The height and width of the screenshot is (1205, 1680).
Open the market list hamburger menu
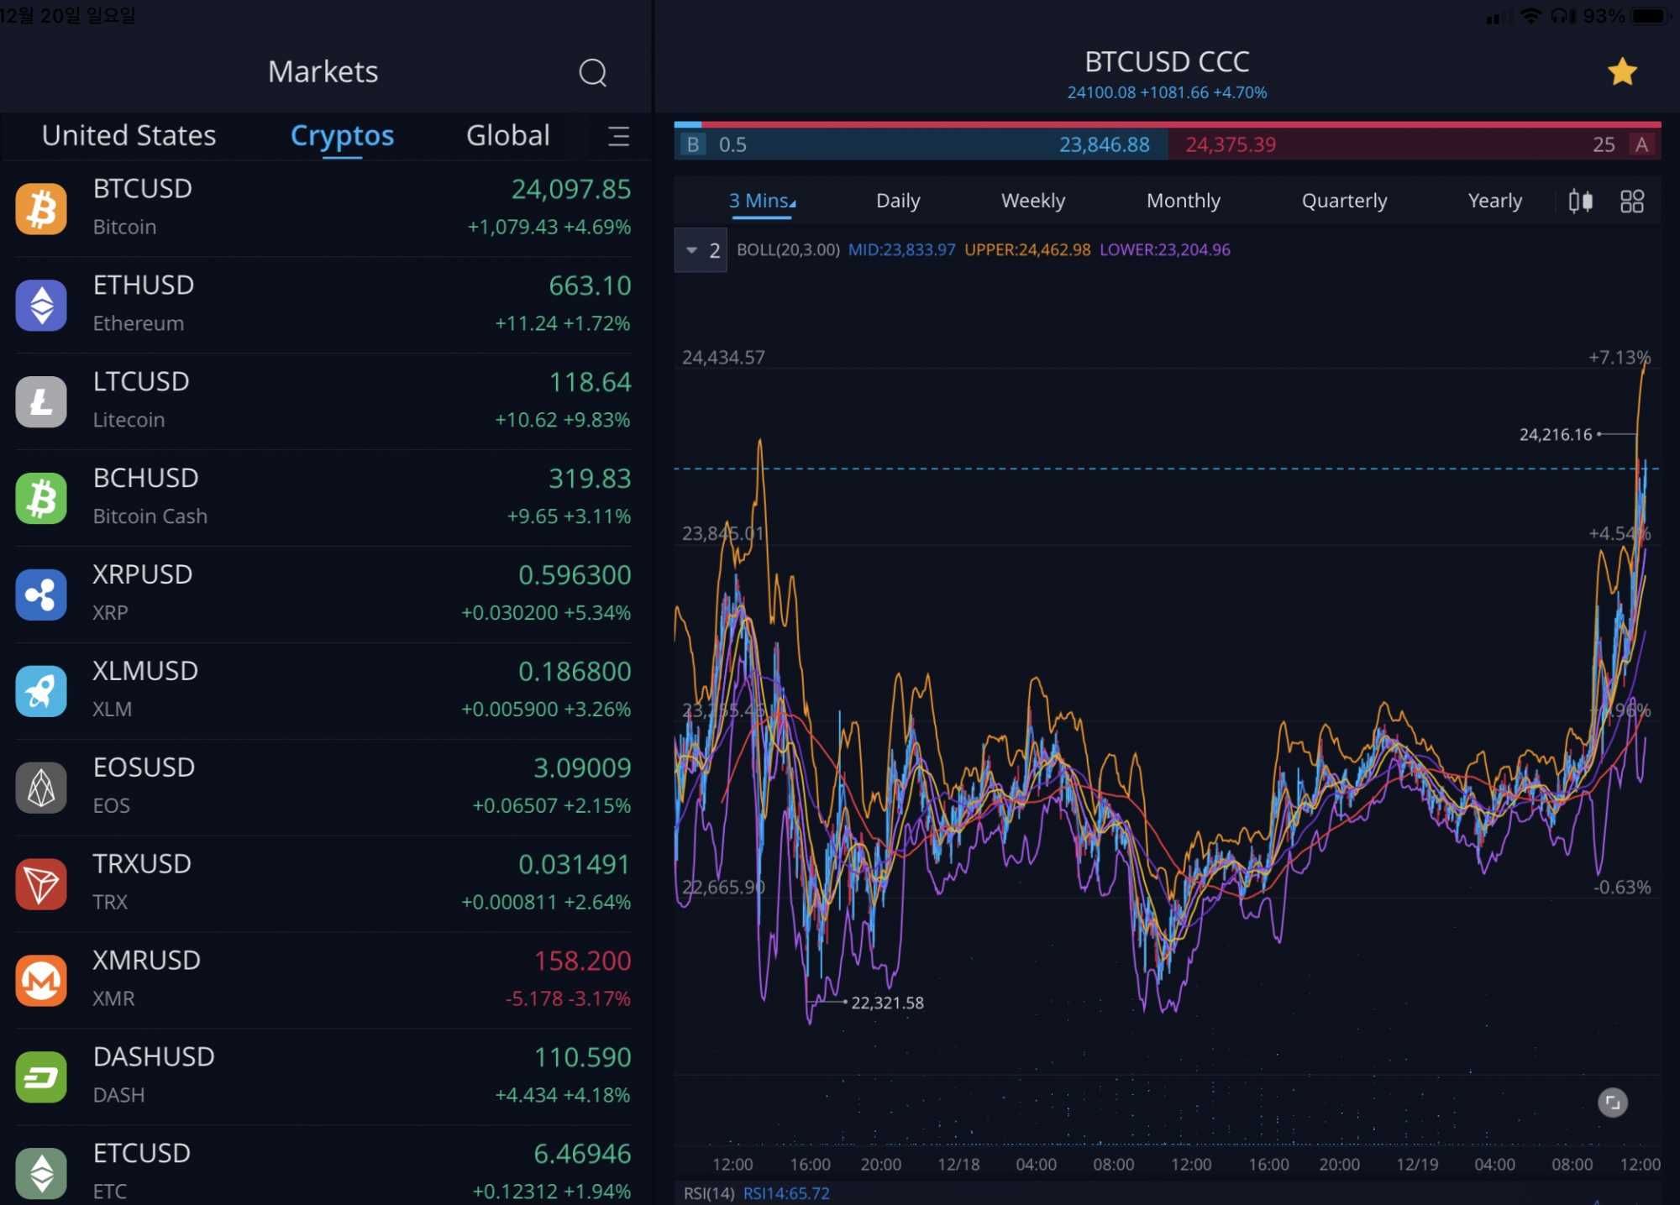pos(618,136)
